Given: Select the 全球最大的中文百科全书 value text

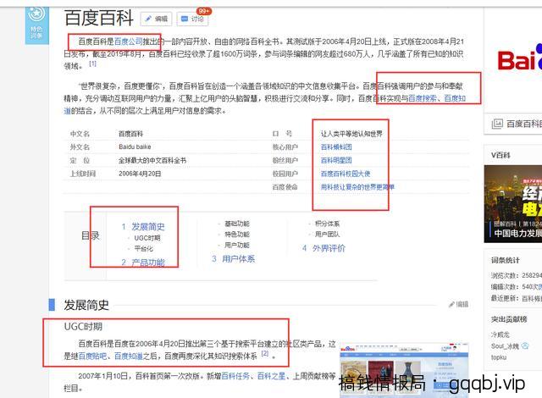Looking at the screenshot, I should [x=152, y=160].
